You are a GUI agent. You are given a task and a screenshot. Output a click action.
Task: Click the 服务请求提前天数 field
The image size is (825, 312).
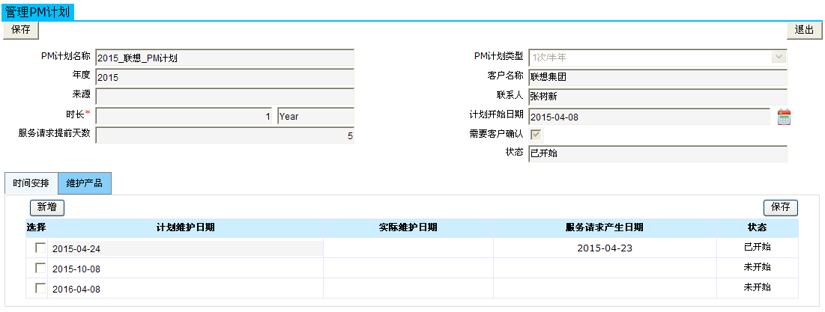(225, 135)
